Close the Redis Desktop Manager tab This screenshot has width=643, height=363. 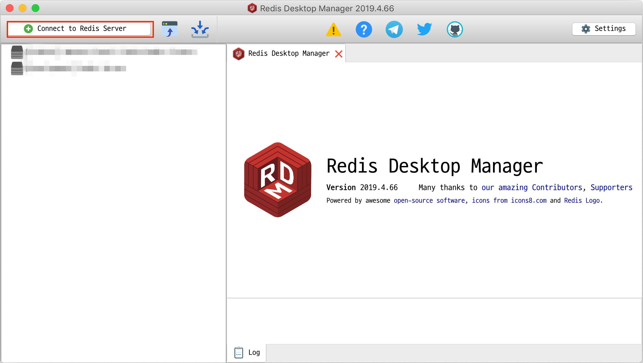pyautogui.click(x=338, y=54)
